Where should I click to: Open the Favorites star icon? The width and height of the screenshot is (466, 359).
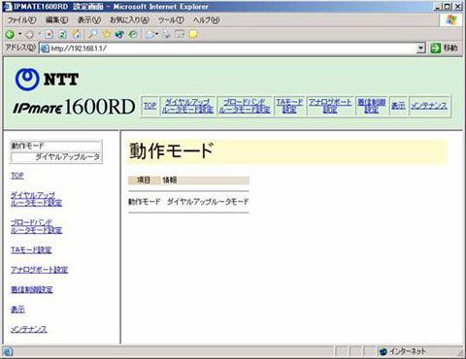(x=106, y=34)
